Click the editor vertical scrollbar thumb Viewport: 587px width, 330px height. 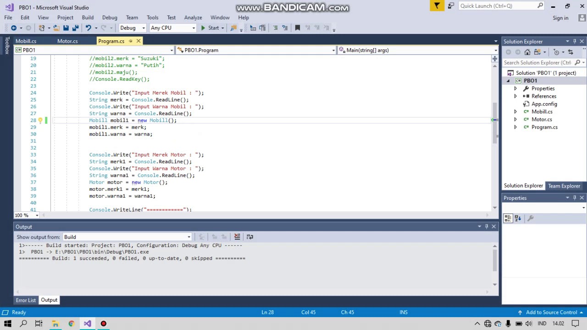(495, 122)
